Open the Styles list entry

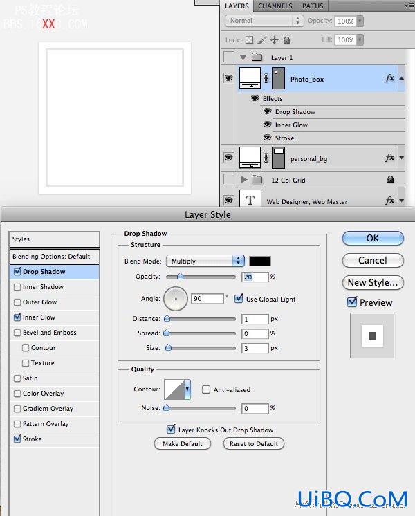[x=55, y=239]
